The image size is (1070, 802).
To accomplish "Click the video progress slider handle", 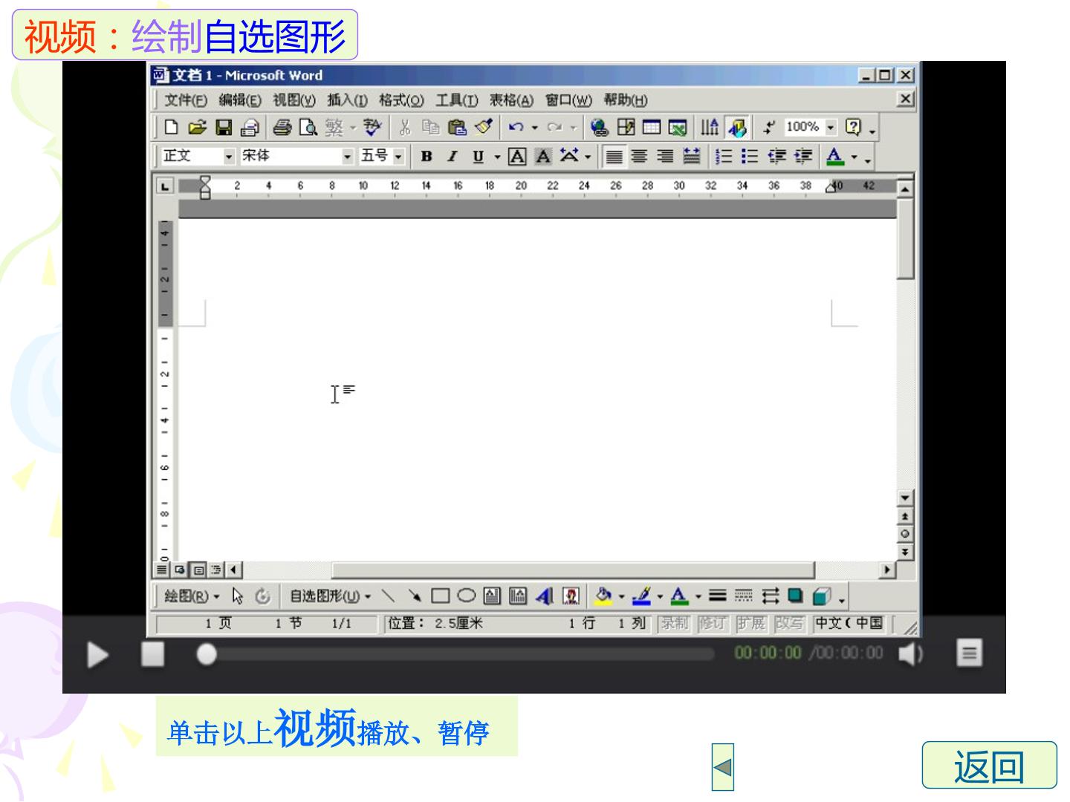I will (207, 654).
